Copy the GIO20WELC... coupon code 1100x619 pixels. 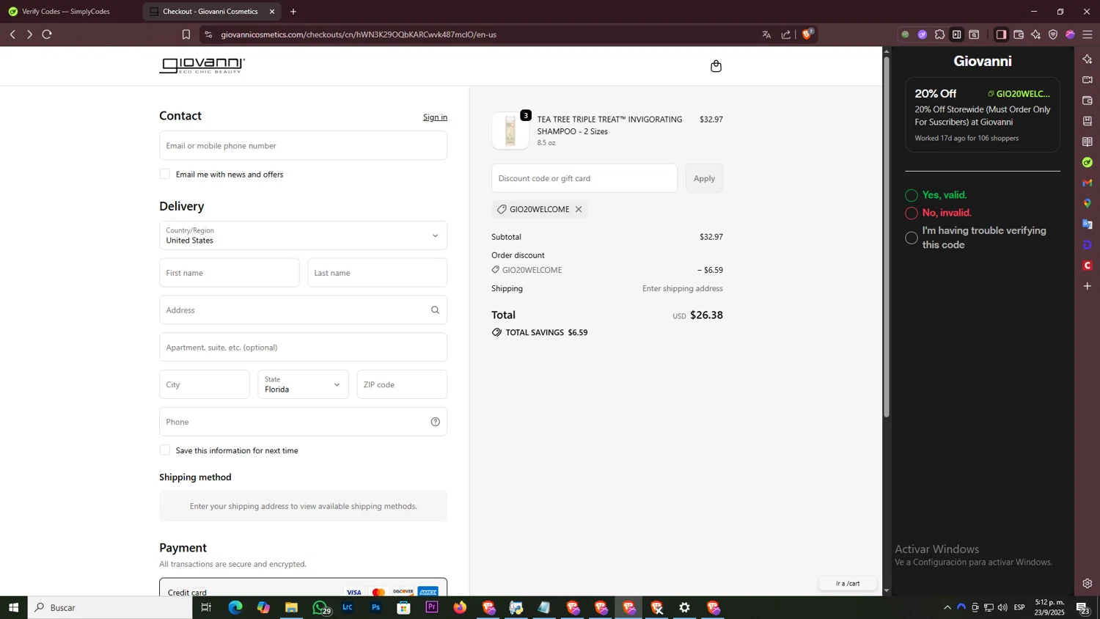coord(1019,94)
